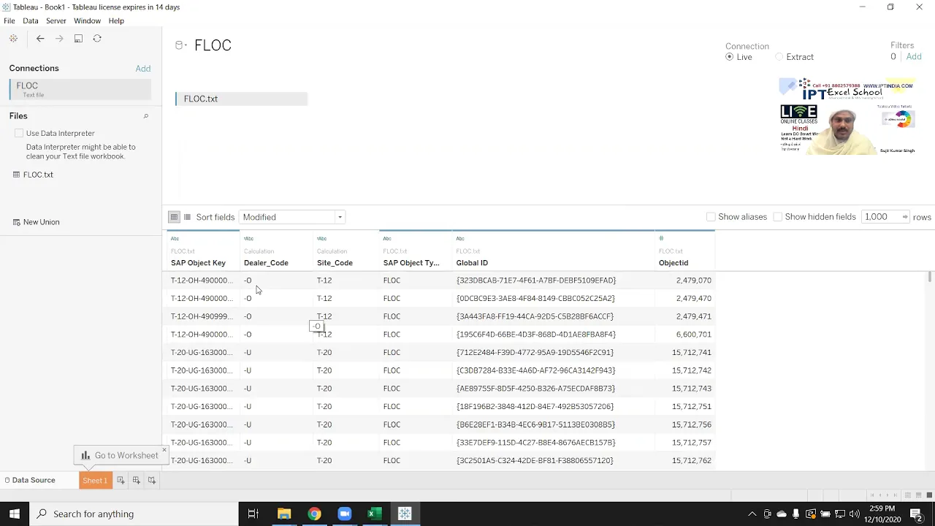
Task: Open Task View on the taskbar
Action: pos(253,514)
